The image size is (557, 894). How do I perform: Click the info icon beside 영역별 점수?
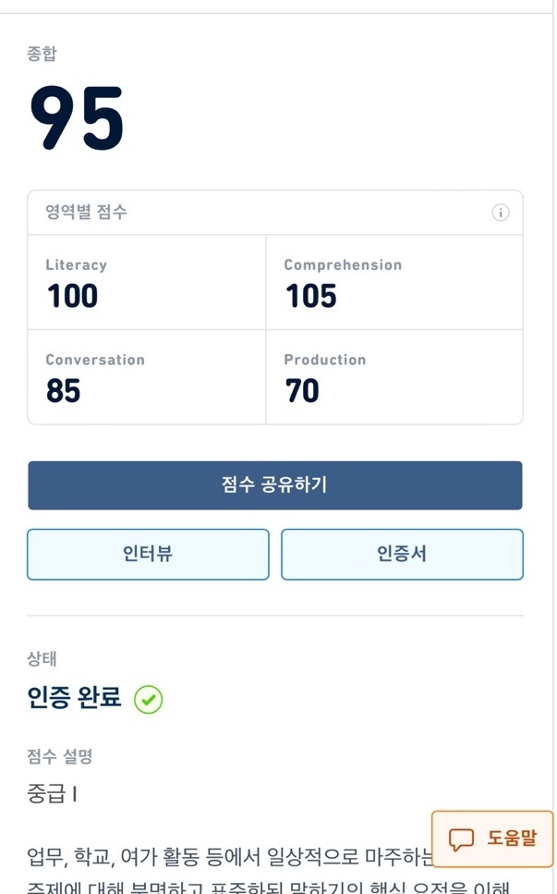click(501, 213)
